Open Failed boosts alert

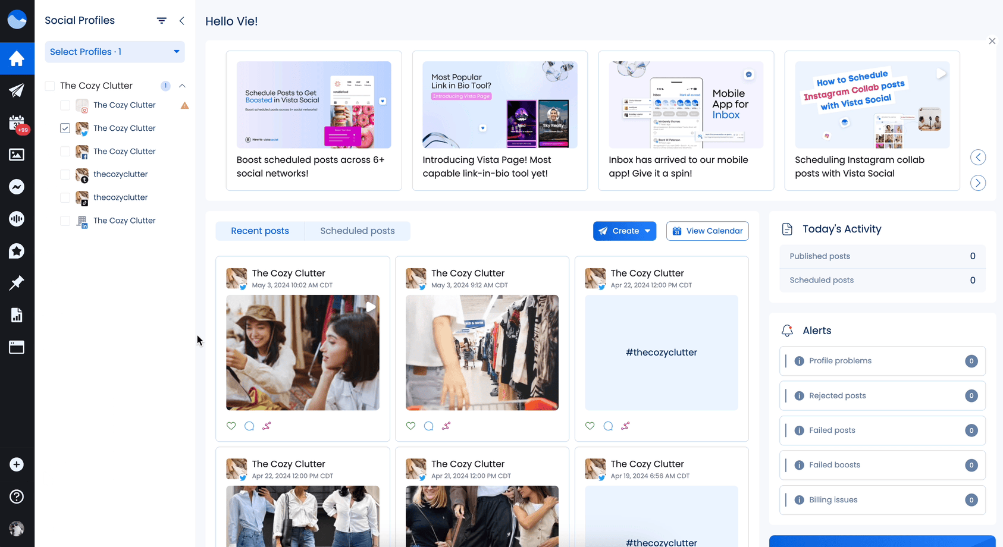click(882, 465)
